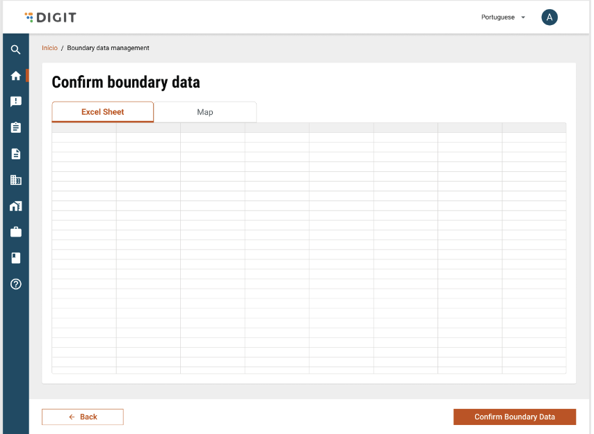Go to the home icon in sidebar

coord(15,76)
